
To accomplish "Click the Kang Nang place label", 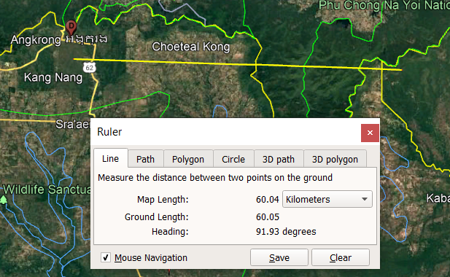I will (x=53, y=77).
